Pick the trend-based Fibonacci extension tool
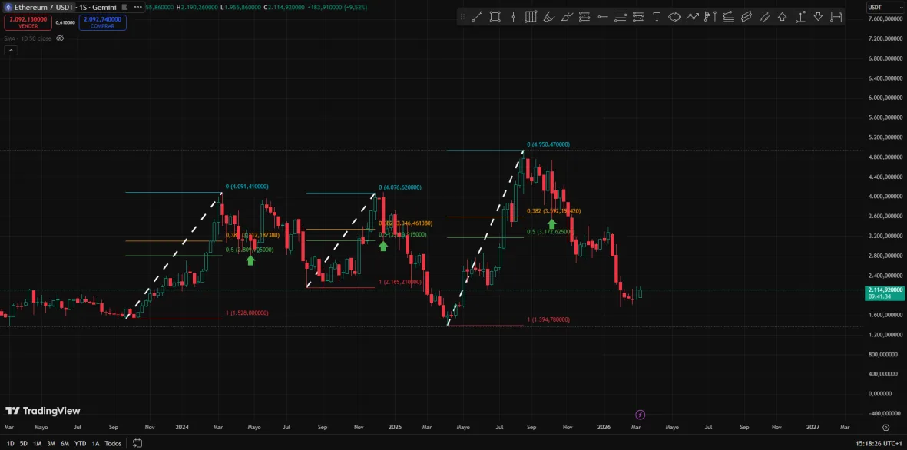 tap(638, 17)
